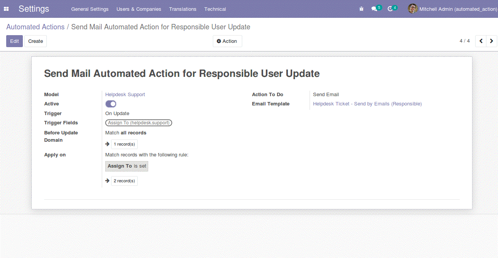This screenshot has width=498, height=258.
Task: Open the apps grid menu icon
Action: pyautogui.click(x=6, y=9)
